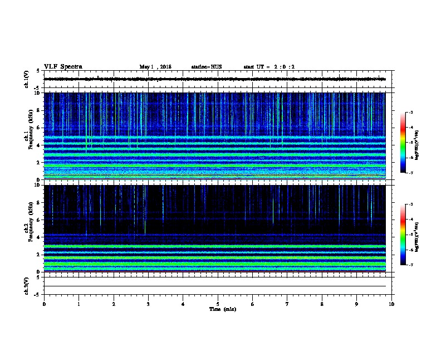Click time axis tick label "4"
441x341 pixels.
183,304
